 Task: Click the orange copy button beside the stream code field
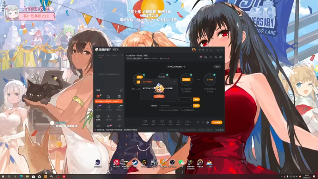coord(196,106)
